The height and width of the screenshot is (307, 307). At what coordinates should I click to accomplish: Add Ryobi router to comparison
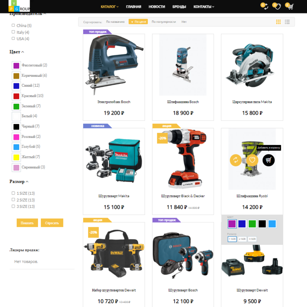[236, 160]
